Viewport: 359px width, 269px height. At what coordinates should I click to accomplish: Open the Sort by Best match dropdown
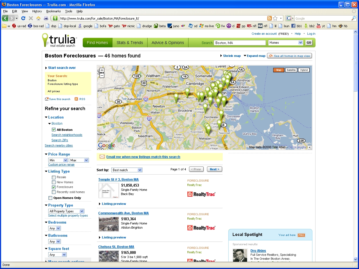(127, 170)
